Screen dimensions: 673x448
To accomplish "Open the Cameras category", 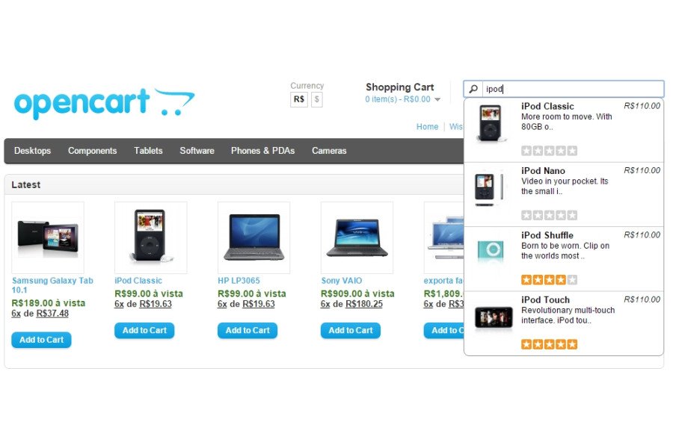I will [x=329, y=151].
